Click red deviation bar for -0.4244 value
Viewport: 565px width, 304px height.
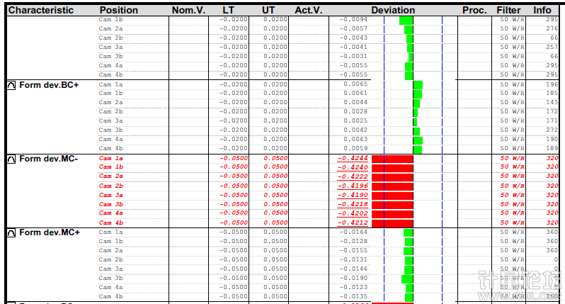pyautogui.click(x=392, y=158)
